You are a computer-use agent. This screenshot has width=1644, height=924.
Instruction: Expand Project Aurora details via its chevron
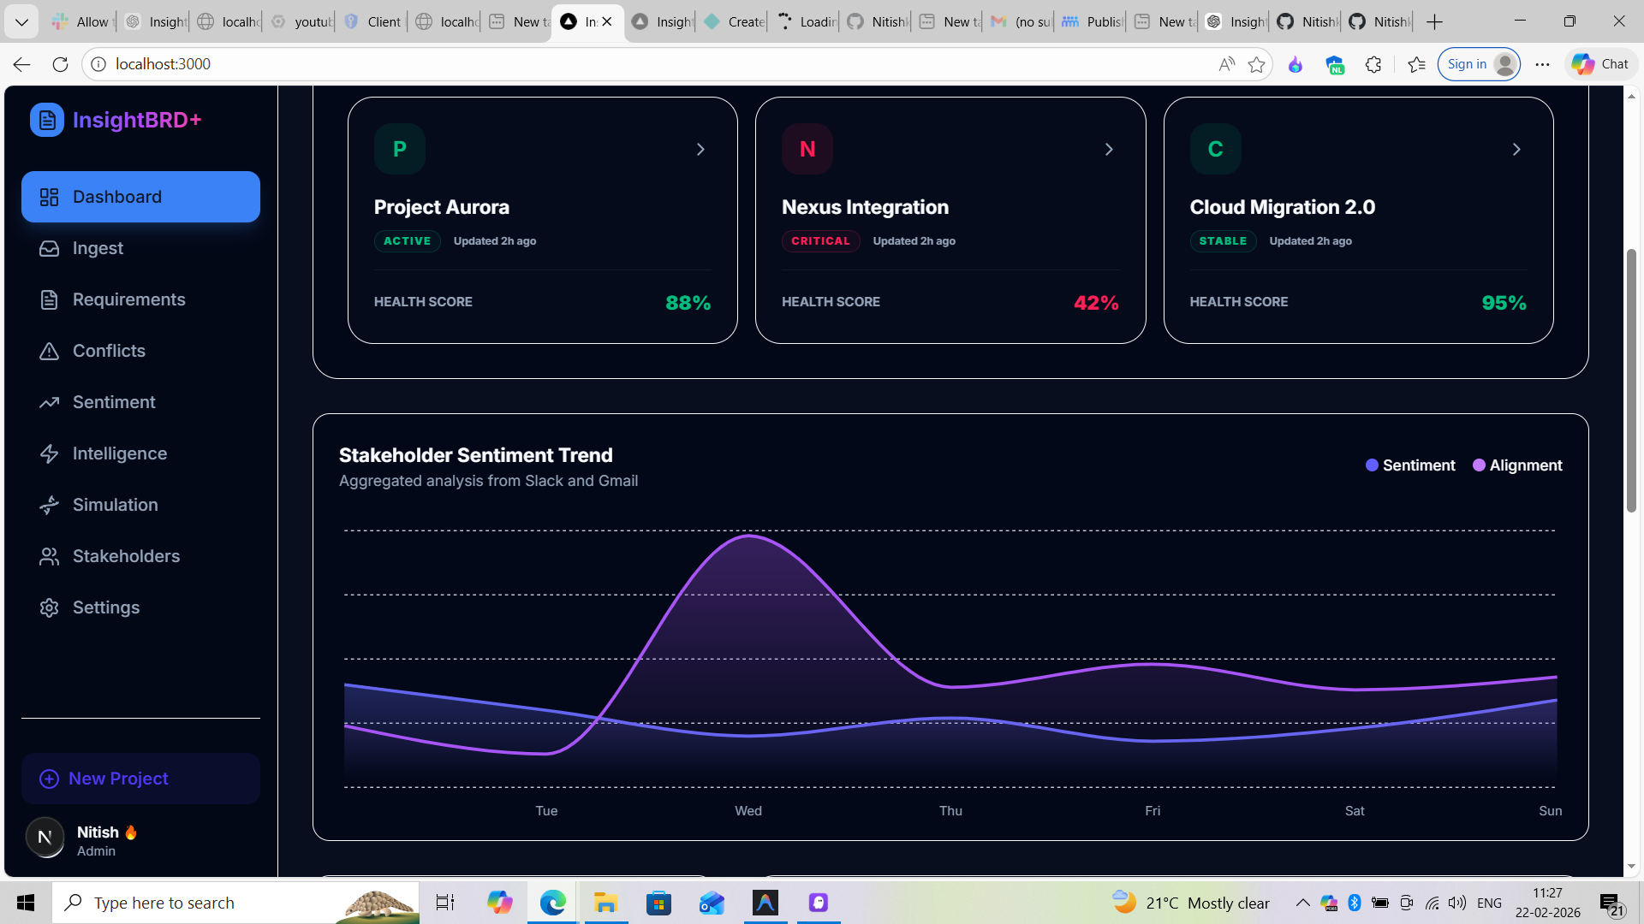700,149
